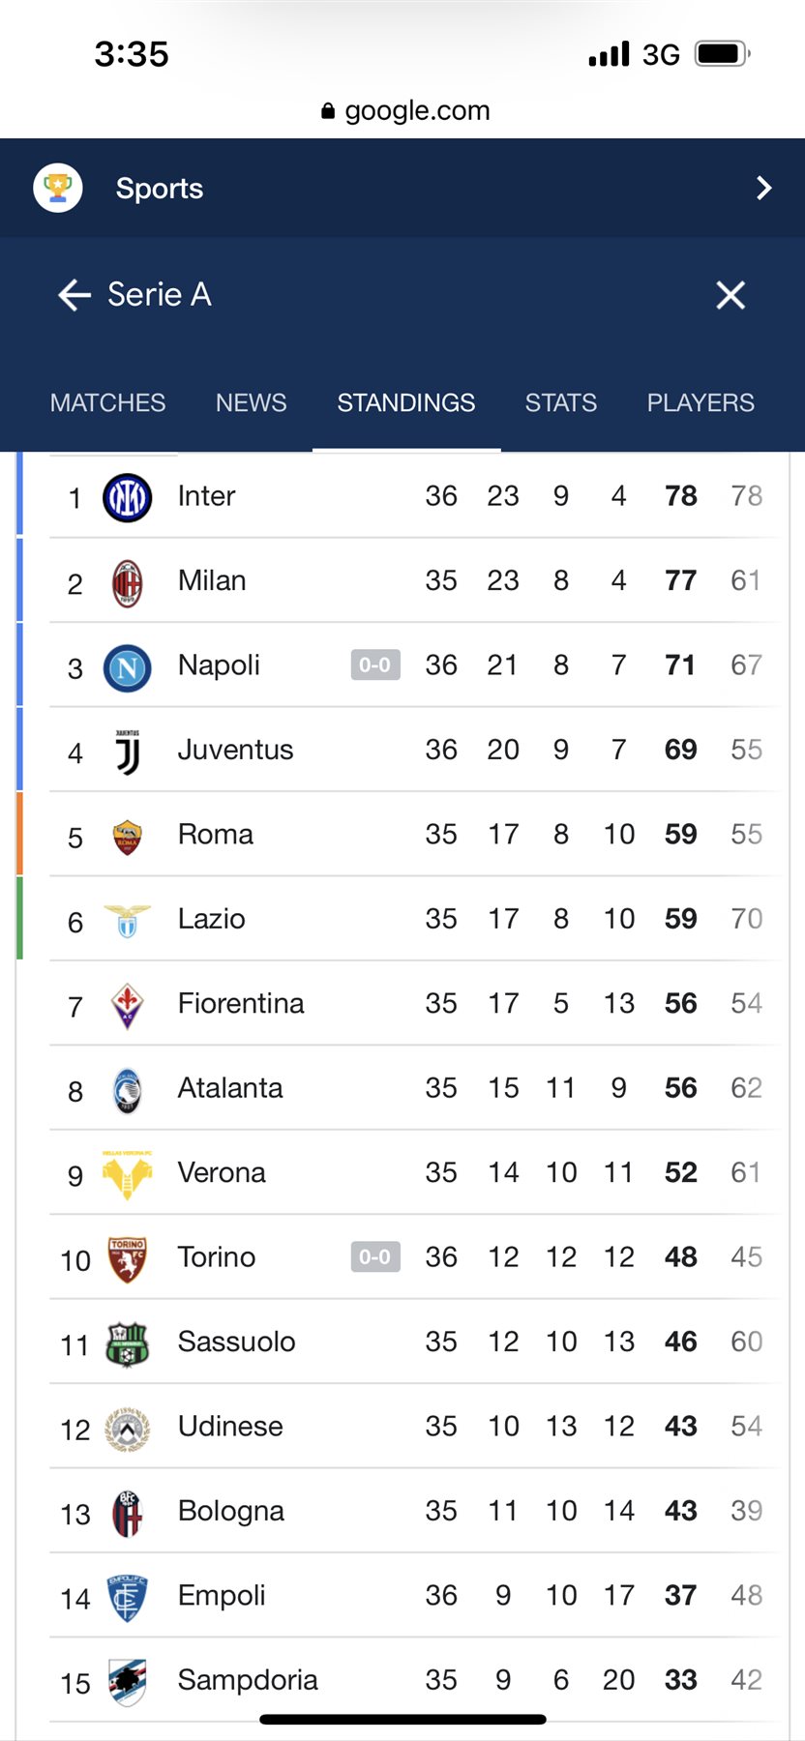Open the News tab
Image resolution: width=805 pixels, height=1741 pixels.
click(x=251, y=402)
